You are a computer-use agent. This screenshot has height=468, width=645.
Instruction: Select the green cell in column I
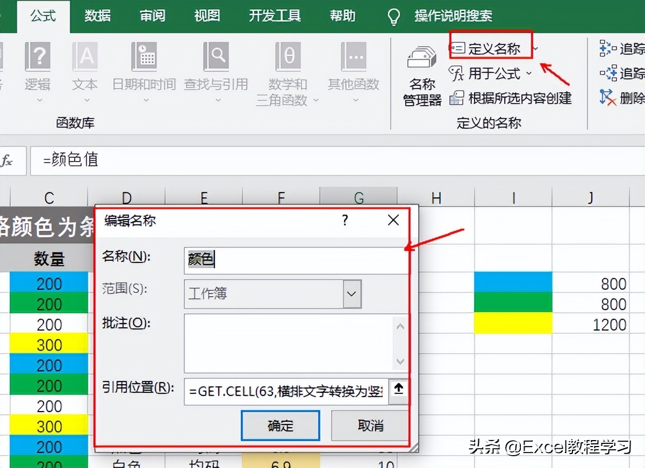[x=513, y=303]
